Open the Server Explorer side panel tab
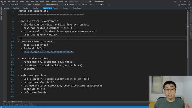 (1, 11)
